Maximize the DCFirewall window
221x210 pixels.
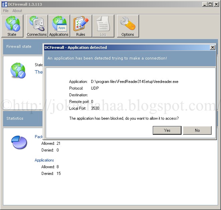click(x=210, y=4)
